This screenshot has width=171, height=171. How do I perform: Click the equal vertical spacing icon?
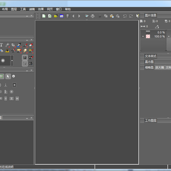(x=17, y=99)
